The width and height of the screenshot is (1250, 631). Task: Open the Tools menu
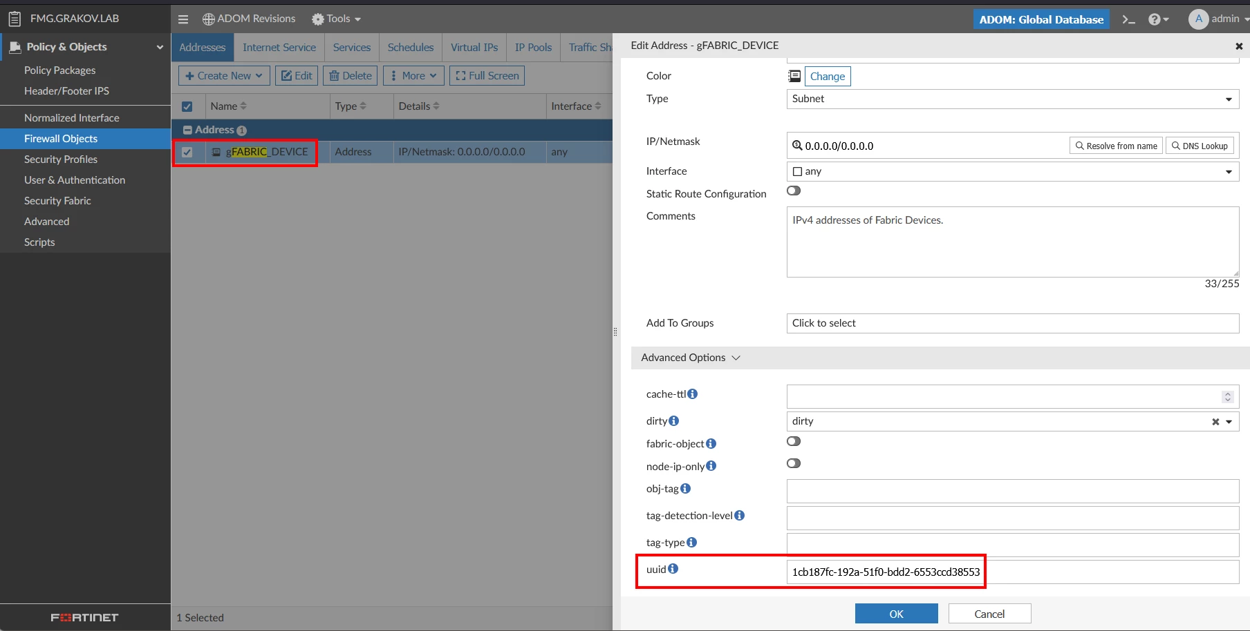(337, 19)
